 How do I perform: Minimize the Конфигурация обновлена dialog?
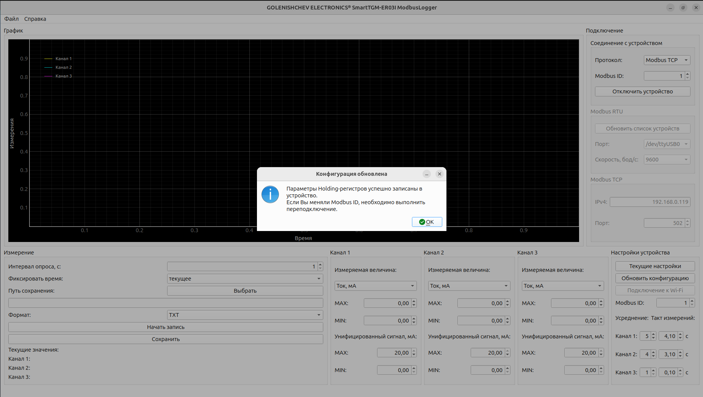[x=427, y=174]
